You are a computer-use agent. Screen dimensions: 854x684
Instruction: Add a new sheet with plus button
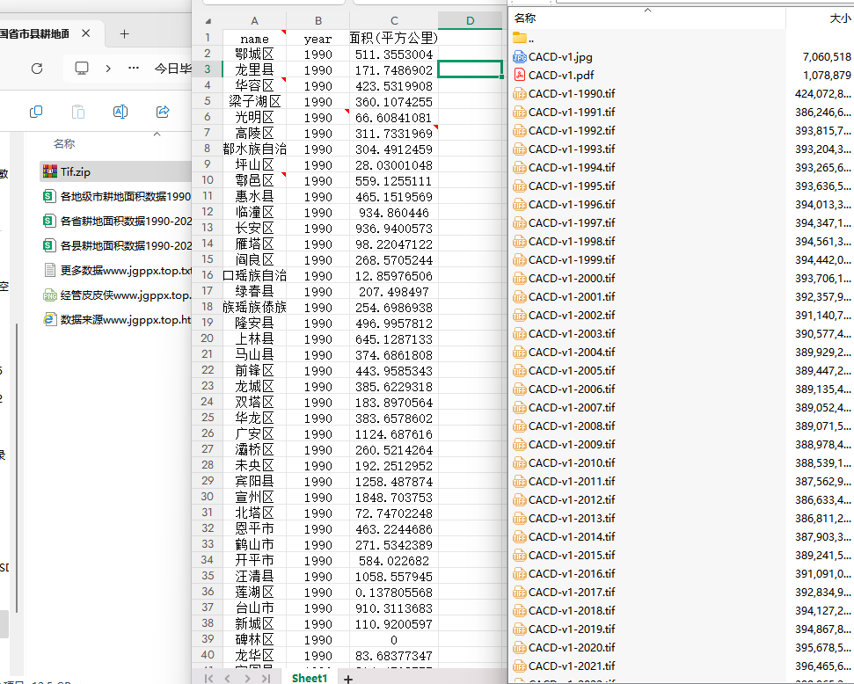point(348,679)
